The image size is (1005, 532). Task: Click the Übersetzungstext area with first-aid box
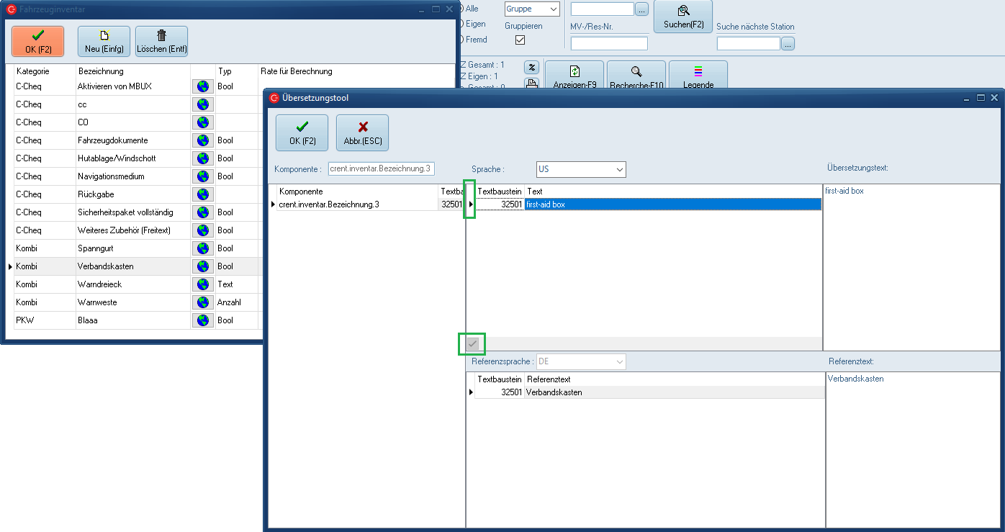pyautogui.click(x=911, y=266)
